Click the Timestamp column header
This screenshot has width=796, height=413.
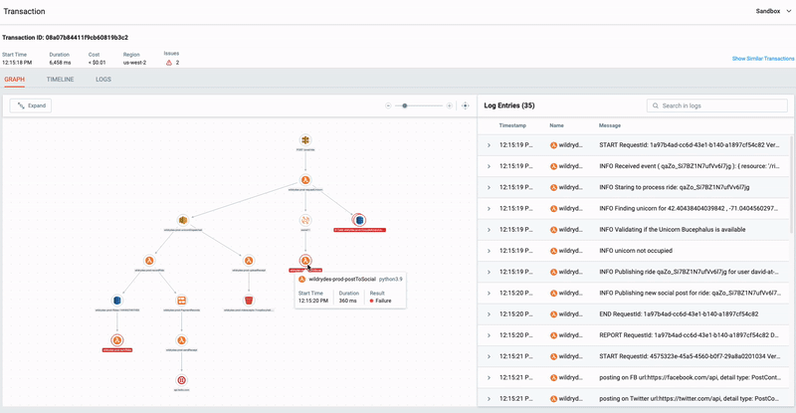[x=512, y=125]
